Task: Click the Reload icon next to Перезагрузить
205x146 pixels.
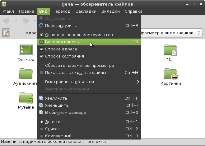Action: coord(41,25)
